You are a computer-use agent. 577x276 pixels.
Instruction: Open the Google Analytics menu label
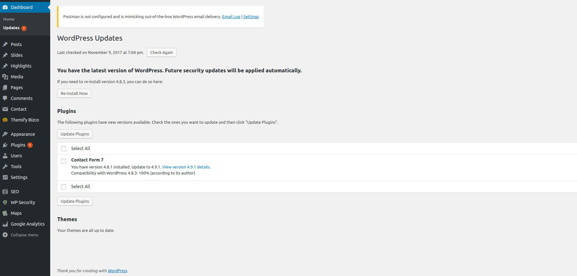pos(28,224)
